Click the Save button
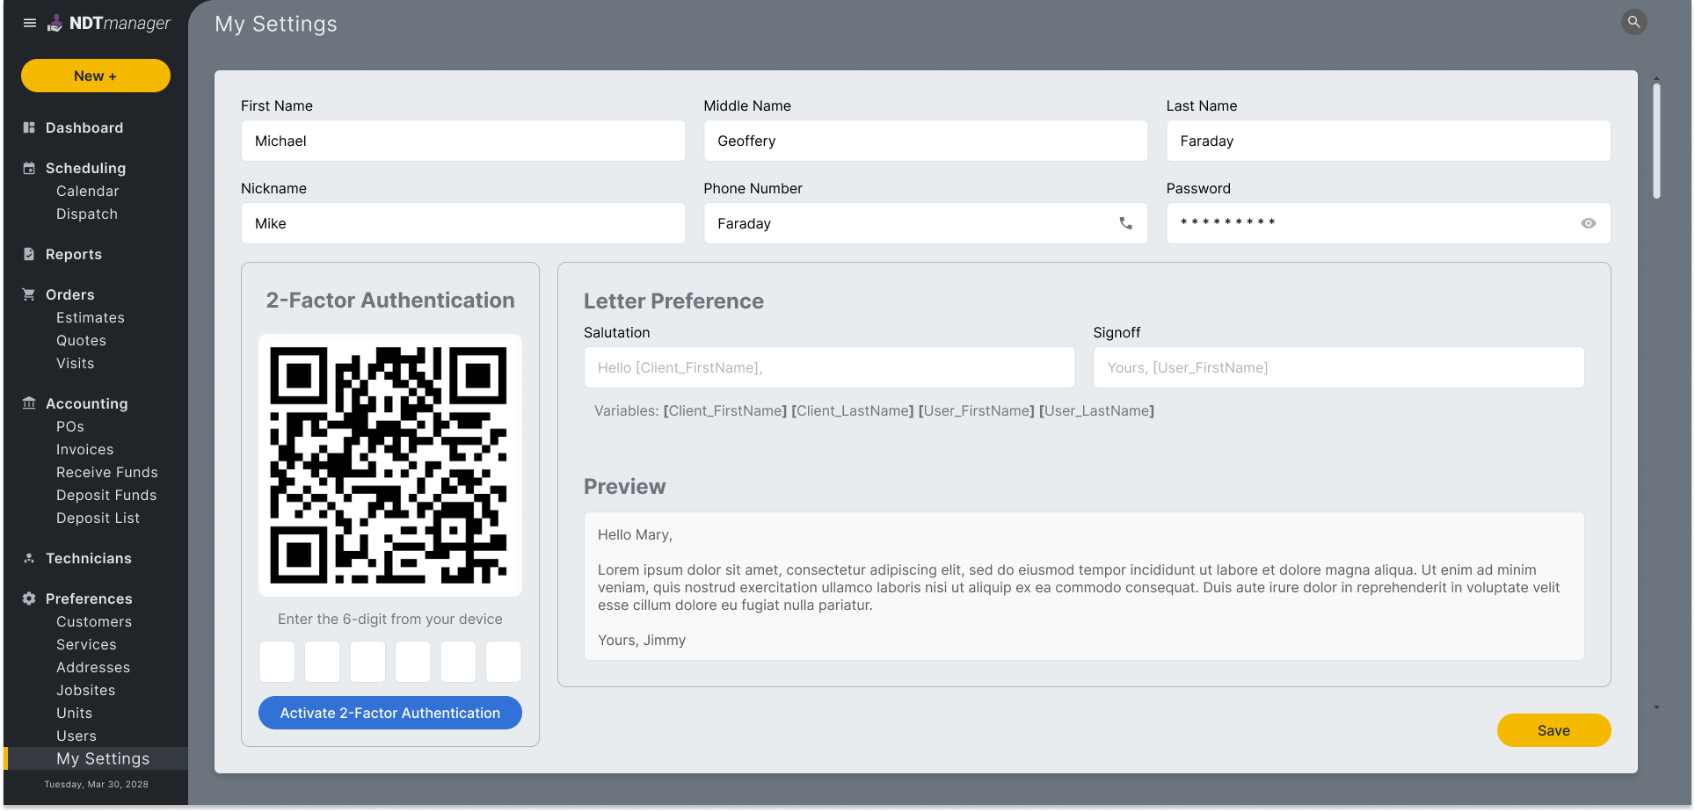 pos(1553,730)
